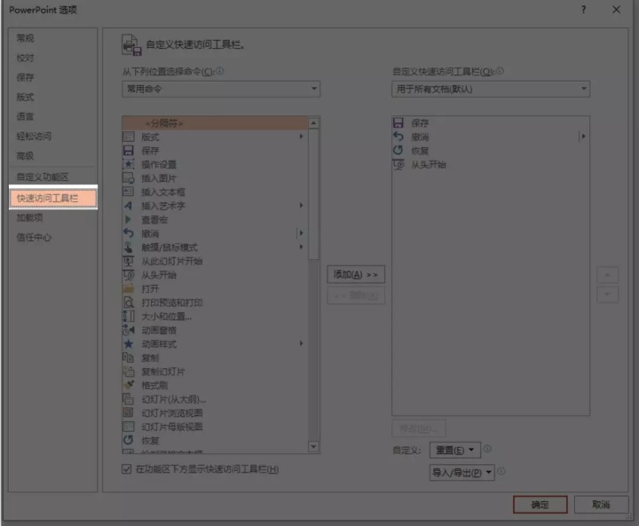Viewport: 639px width, 526px height.
Task: Open 常用命令 dropdown
Action: click(221, 89)
